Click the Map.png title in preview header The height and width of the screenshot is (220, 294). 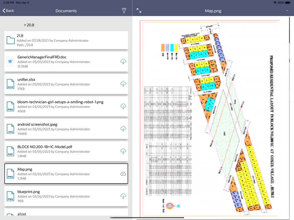(x=213, y=11)
